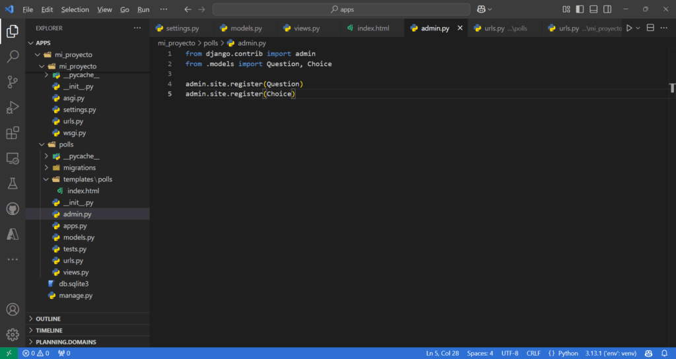Open the Search view in activity bar
The height and width of the screenshot is (359, 676).
pos(13,57)
